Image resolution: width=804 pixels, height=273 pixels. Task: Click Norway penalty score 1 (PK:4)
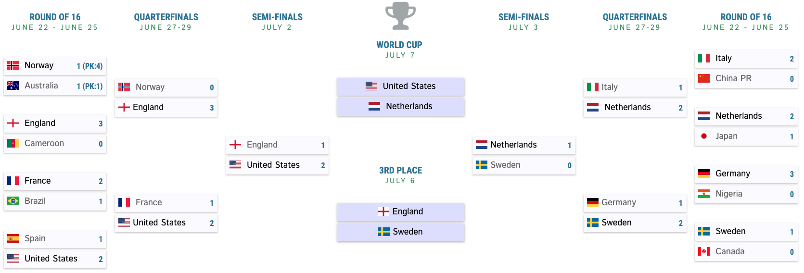point(89,66)
